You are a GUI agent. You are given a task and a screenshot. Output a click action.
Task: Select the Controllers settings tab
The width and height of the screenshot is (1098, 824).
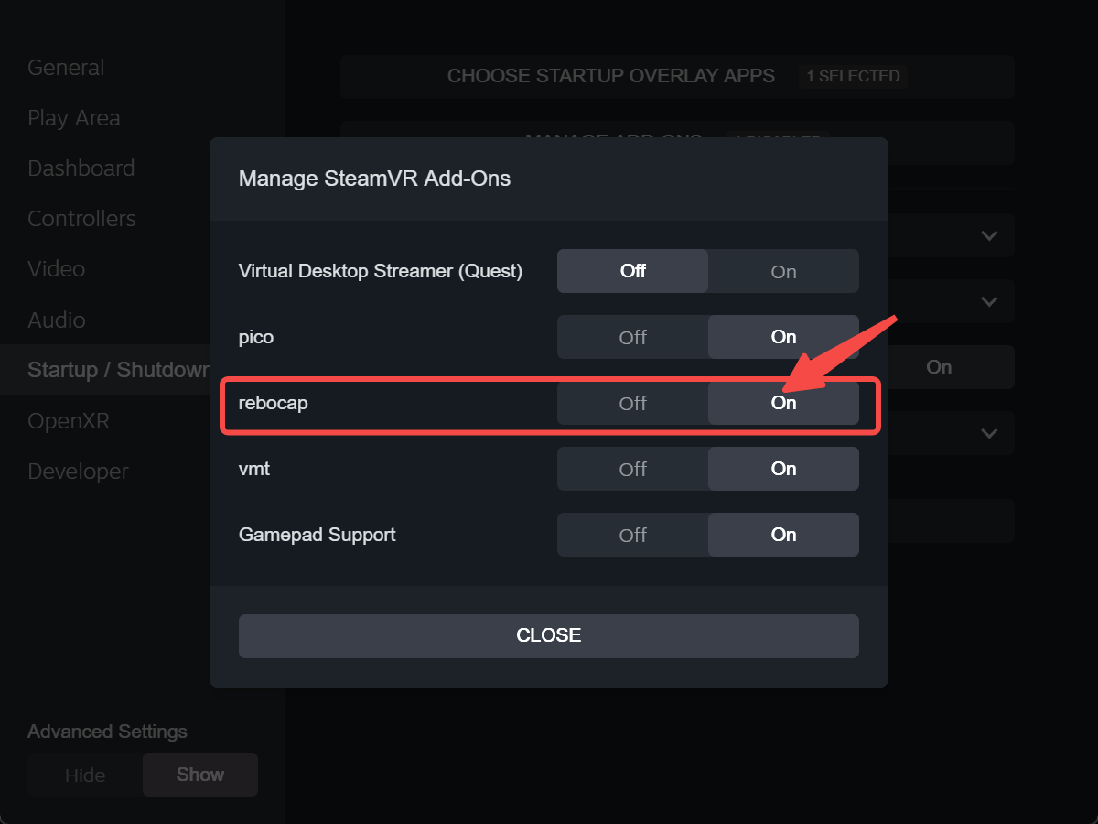click(81, 219)
